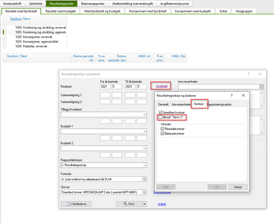This screenshot has width=274, height=223.
Task: Open the Balanserapporter tab
Action: (x=93, y=4)
